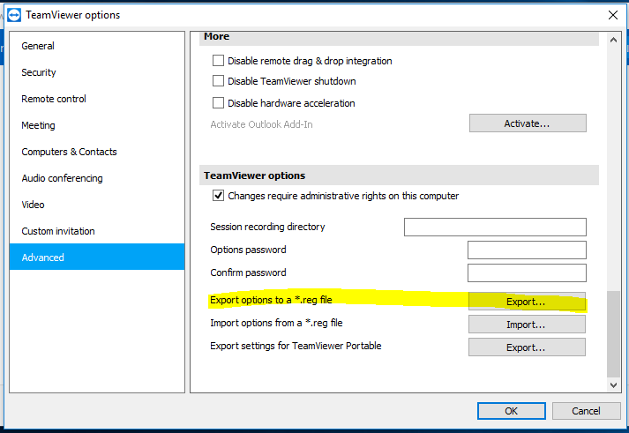
Task: Export settings for TeamViewer Portable
Action: point(526,347)
